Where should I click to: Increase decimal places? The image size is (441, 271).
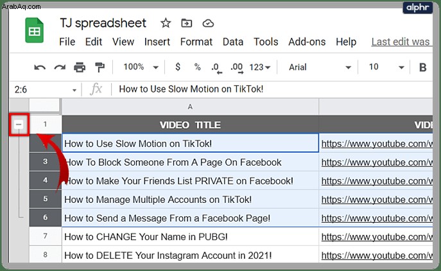pos(236,68)
